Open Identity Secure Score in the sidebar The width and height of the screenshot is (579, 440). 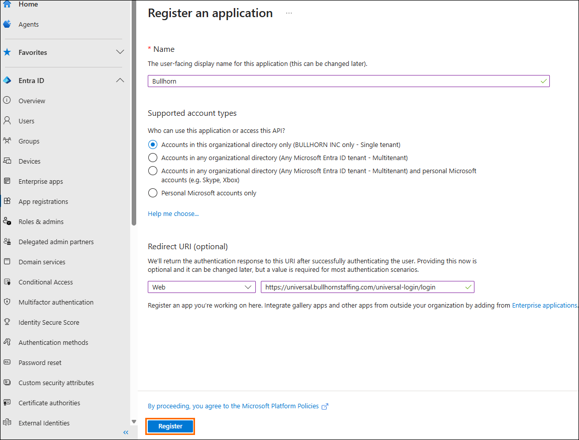49,322
